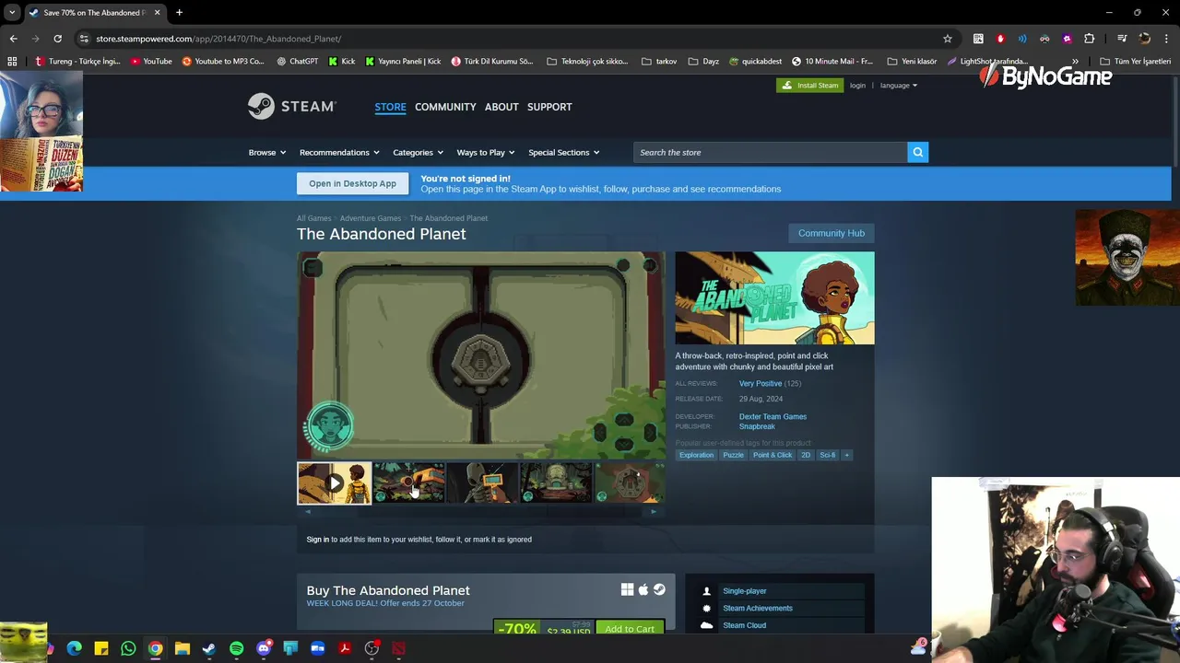This screenshot has width=1180, height=663.
Task: Click the screenshot strip right arrow
Action: point(654,512)
